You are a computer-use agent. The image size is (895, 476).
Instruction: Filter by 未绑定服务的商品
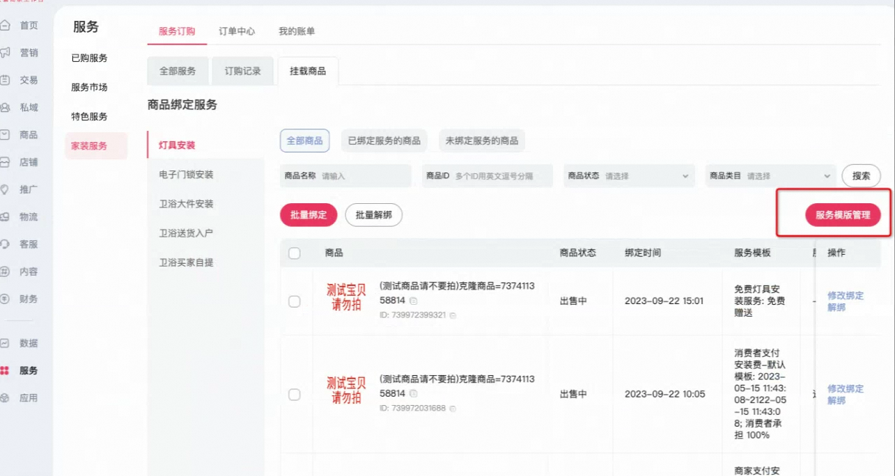482,141
